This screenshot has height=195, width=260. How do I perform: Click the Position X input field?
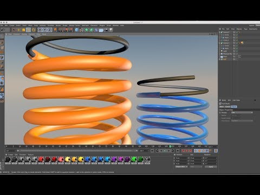point(181,158)
